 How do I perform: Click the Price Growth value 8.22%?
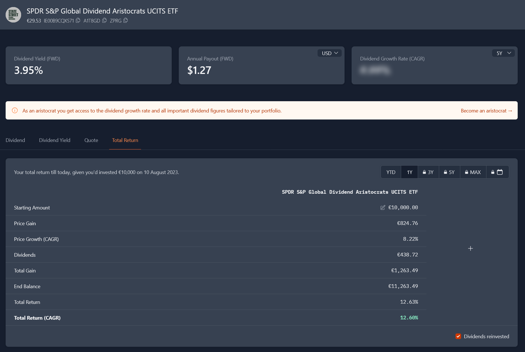pos(410,239)
